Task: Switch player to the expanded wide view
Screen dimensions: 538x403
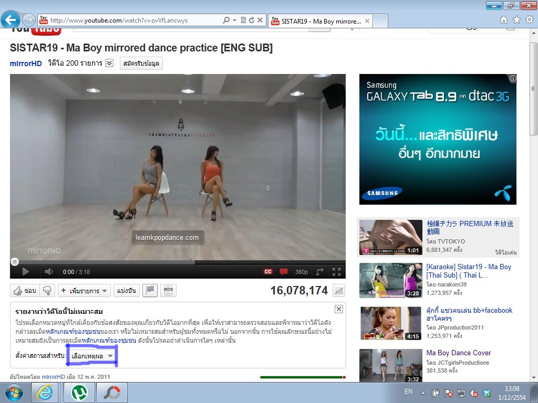Action: tap(319, 272)
